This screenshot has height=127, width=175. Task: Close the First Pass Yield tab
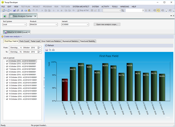coord(18,41)
